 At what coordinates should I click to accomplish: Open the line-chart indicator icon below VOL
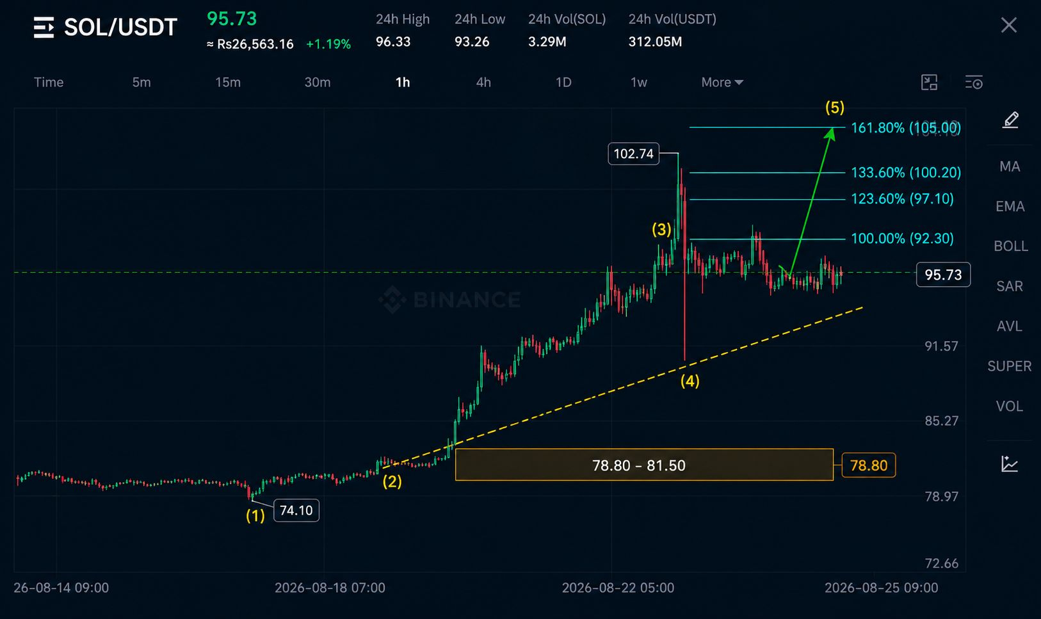click(1010, 463)
